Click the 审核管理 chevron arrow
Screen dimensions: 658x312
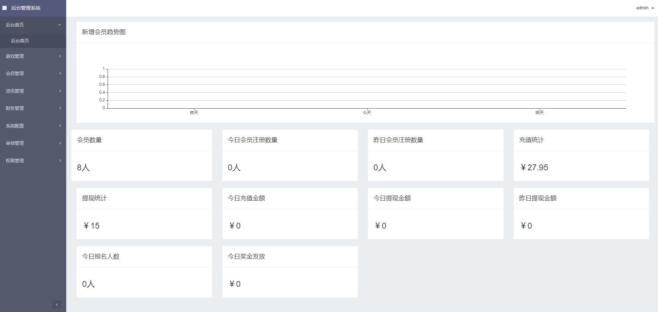tap(60, 143)
